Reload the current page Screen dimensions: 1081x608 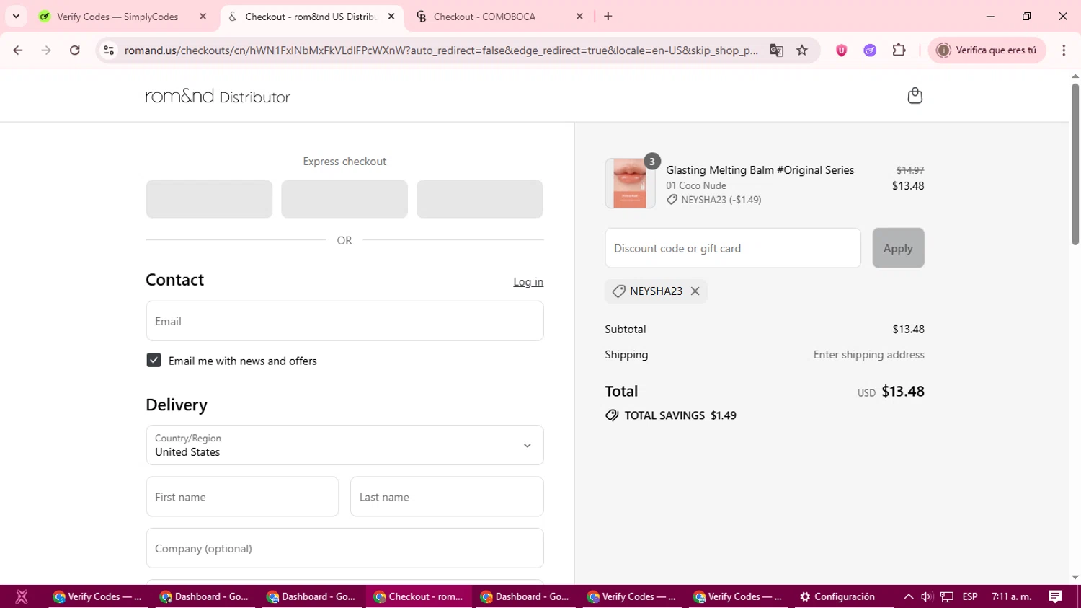75,50
